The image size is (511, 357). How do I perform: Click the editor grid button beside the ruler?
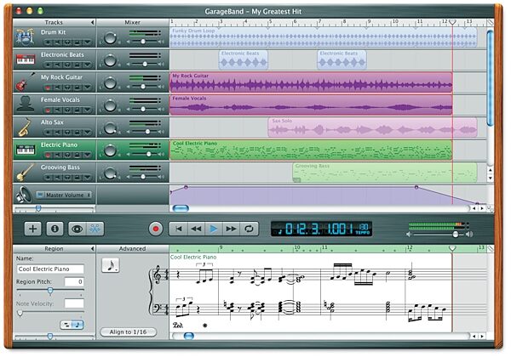pyautogui.click(x=490, y=249)
